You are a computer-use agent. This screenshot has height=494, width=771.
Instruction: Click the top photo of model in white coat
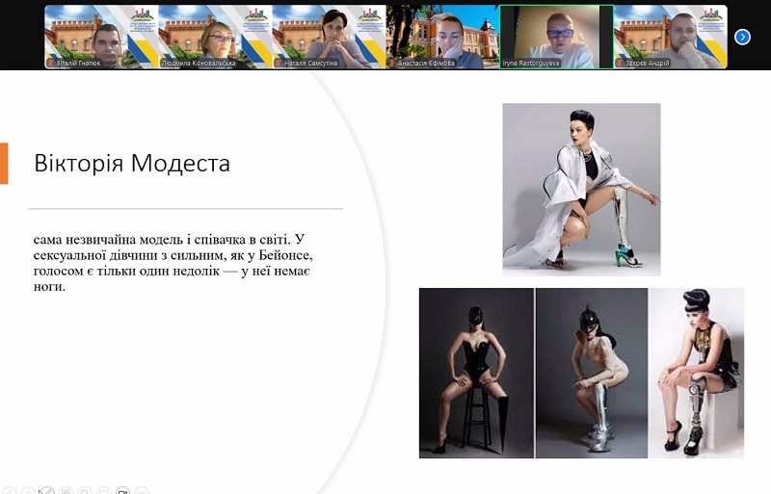point(581,190)
